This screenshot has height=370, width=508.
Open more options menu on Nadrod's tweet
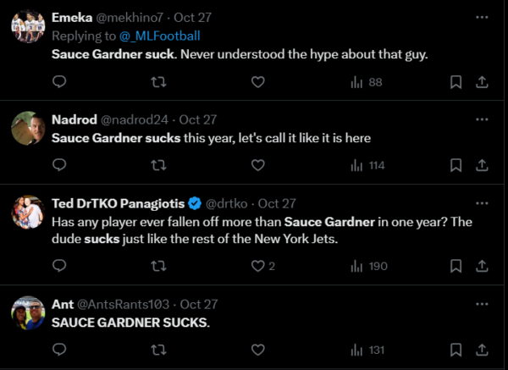tap(482, 119)
